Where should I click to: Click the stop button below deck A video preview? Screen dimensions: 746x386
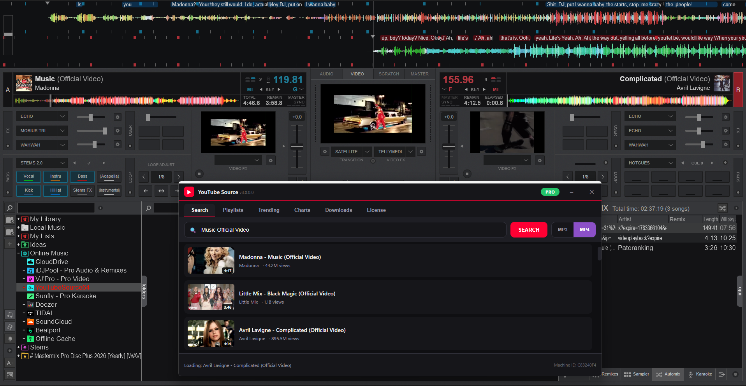click(x=199, y=174)
